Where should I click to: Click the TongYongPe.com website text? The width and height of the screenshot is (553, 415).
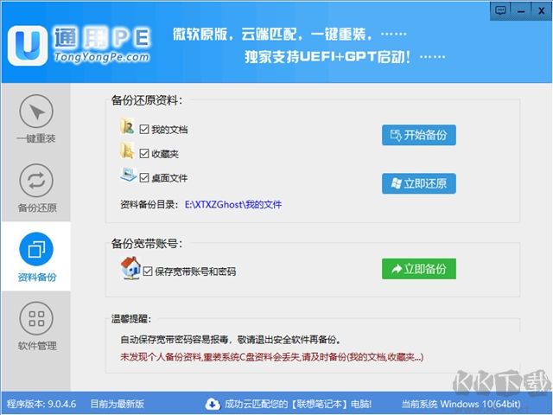tap(102, 57)
